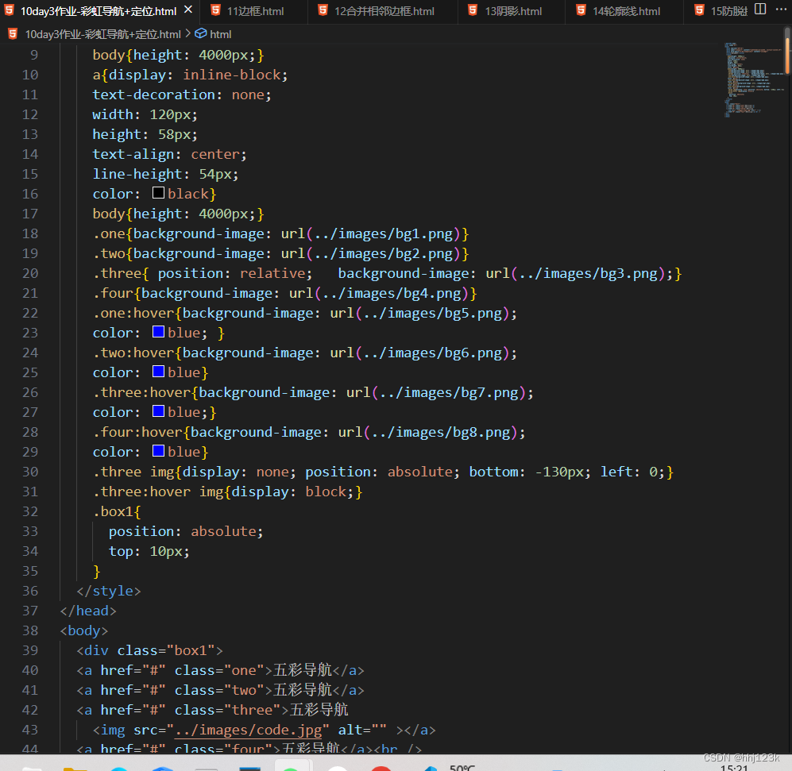The width and height of the screenshot is (792, 771).
Task: Click the breadcrumb chevron separator before html
Action: click(x=188, y=34)
